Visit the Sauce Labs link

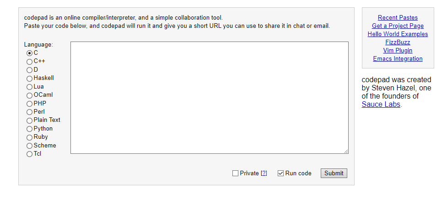coord(381,104)
